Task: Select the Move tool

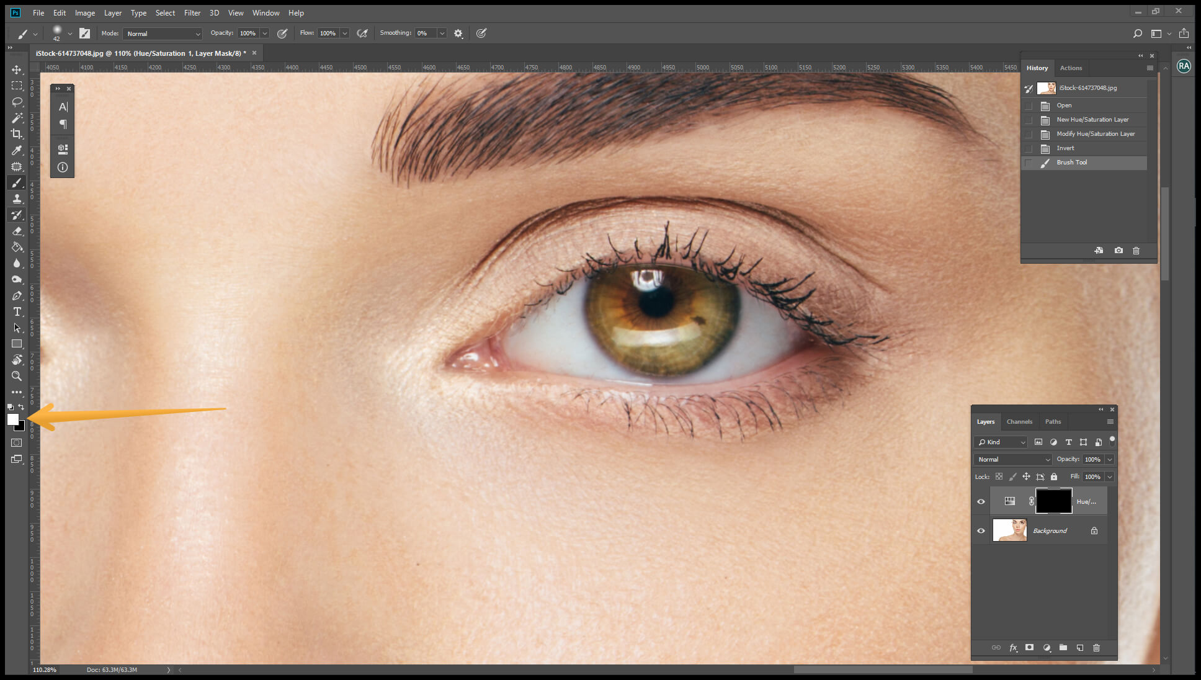Action: 17,70
